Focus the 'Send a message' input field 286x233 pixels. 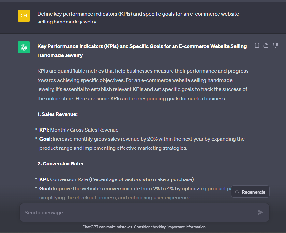tap(139, 212)
